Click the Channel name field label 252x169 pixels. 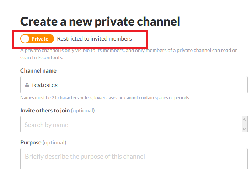click(x=38, y=70)
